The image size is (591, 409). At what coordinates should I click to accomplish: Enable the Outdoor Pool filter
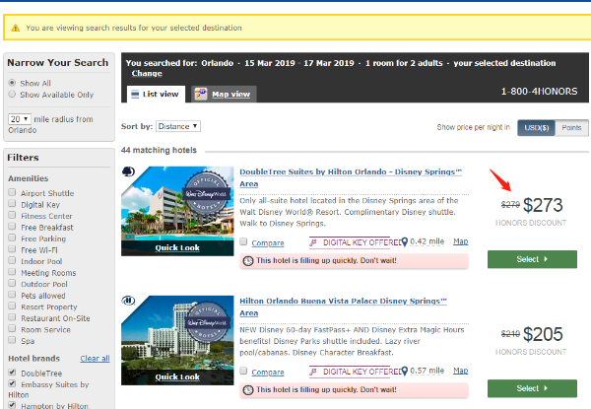(12, 283)
